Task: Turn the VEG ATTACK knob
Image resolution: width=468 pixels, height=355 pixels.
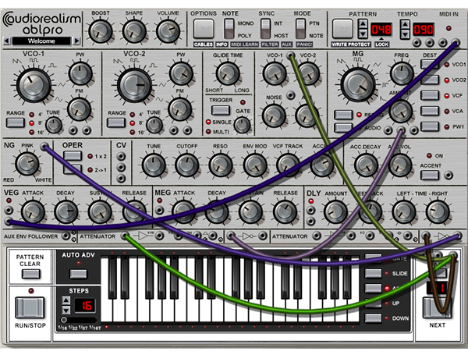Action: point(33,211)
